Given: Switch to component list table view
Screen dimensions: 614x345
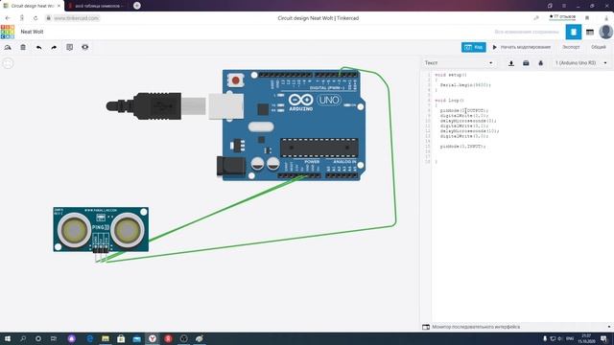Looking at the screenshot, I should [x=590, y=32].
